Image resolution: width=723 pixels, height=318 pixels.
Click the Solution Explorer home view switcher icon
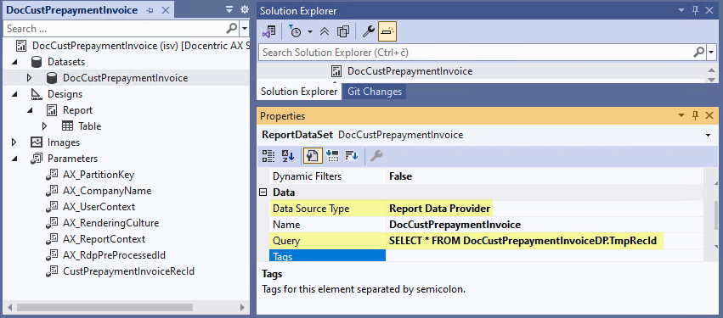click(268, 31)
